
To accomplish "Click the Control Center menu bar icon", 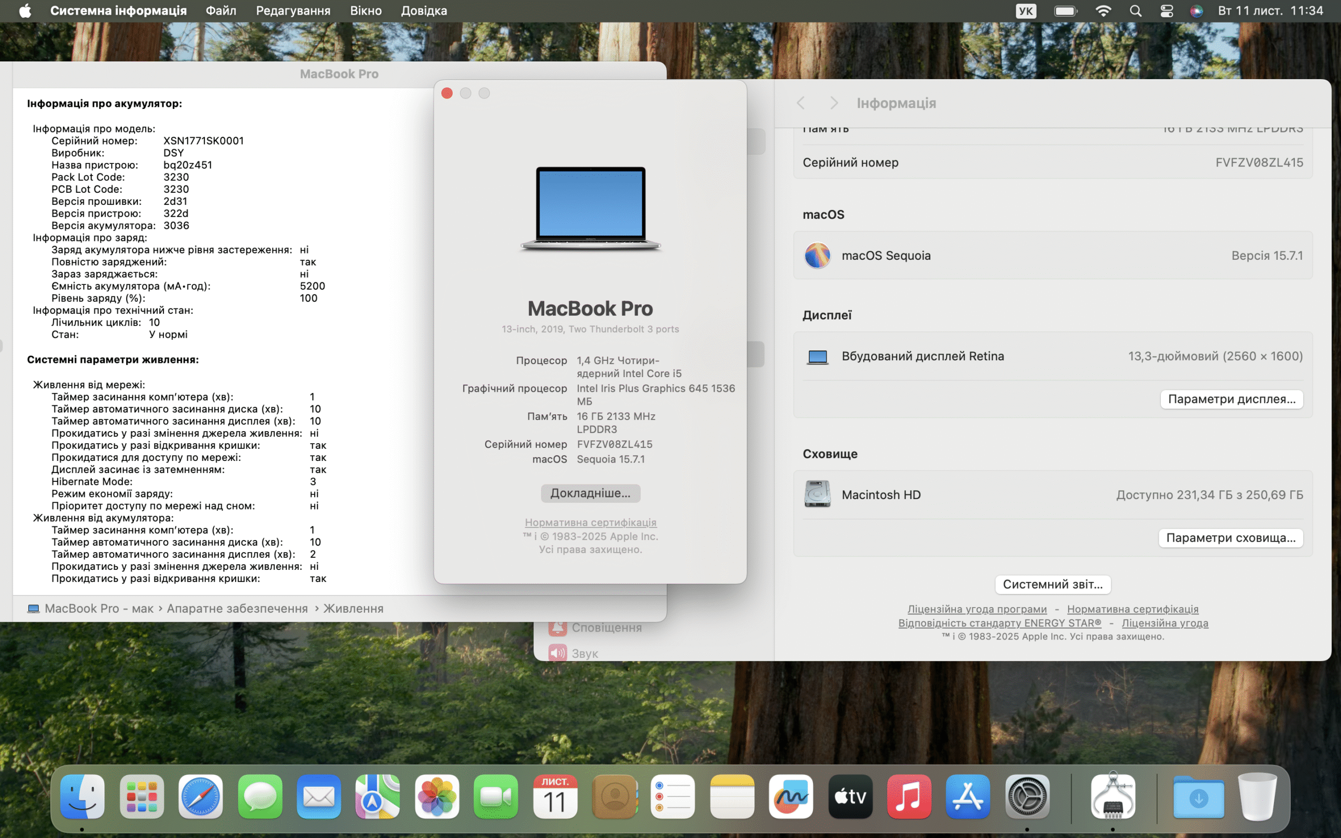I will tap(1167, 11).
